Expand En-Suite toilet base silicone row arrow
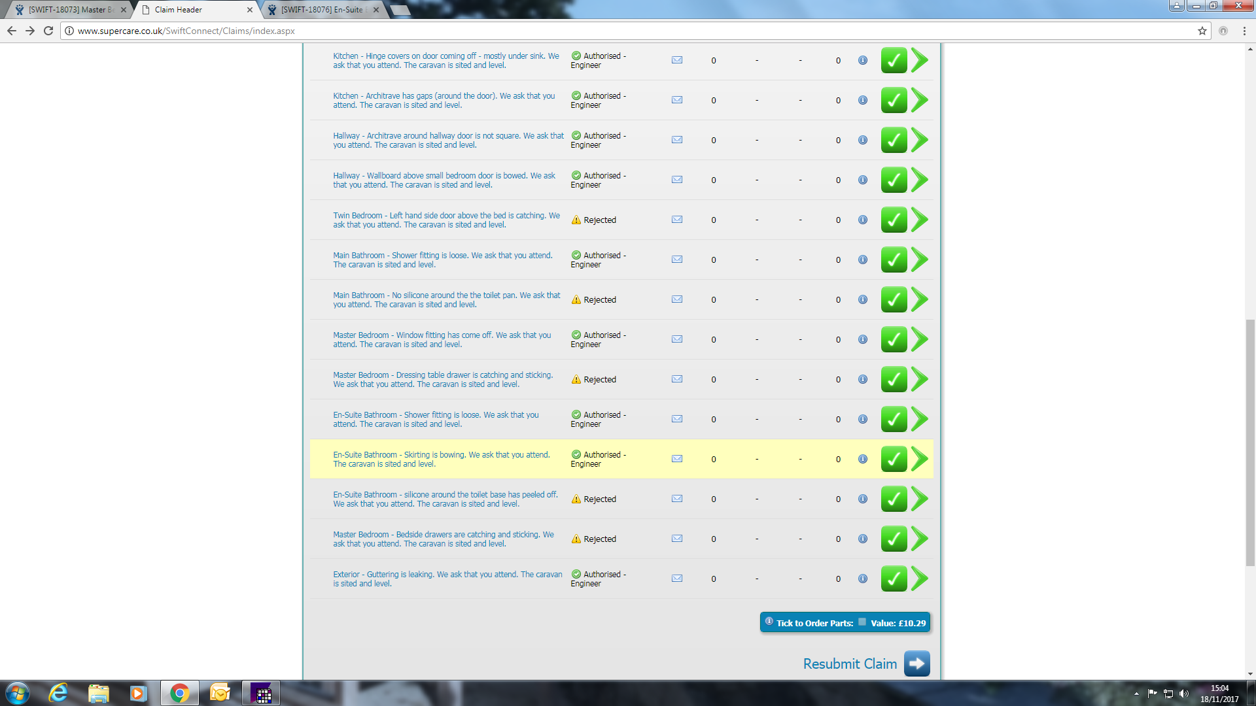The image size is (1256, 706). coord(920,499)
